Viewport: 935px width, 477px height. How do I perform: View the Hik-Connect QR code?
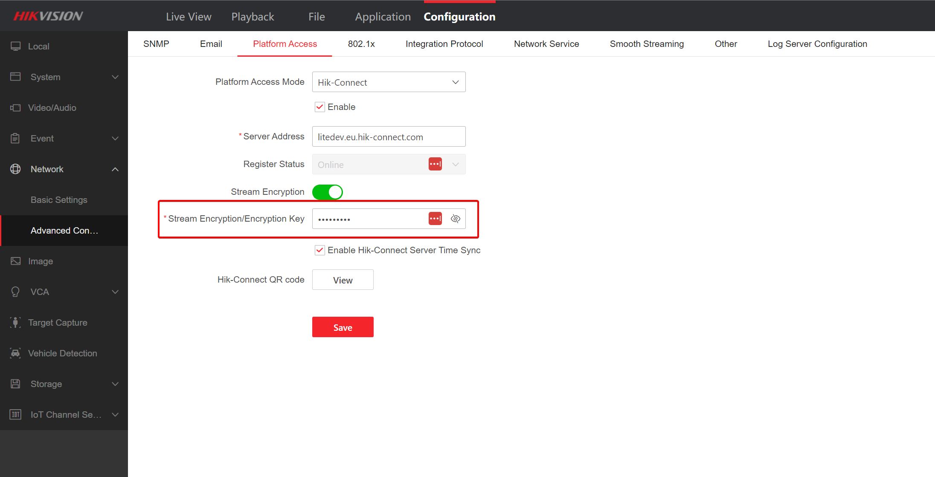coord(343,280)
